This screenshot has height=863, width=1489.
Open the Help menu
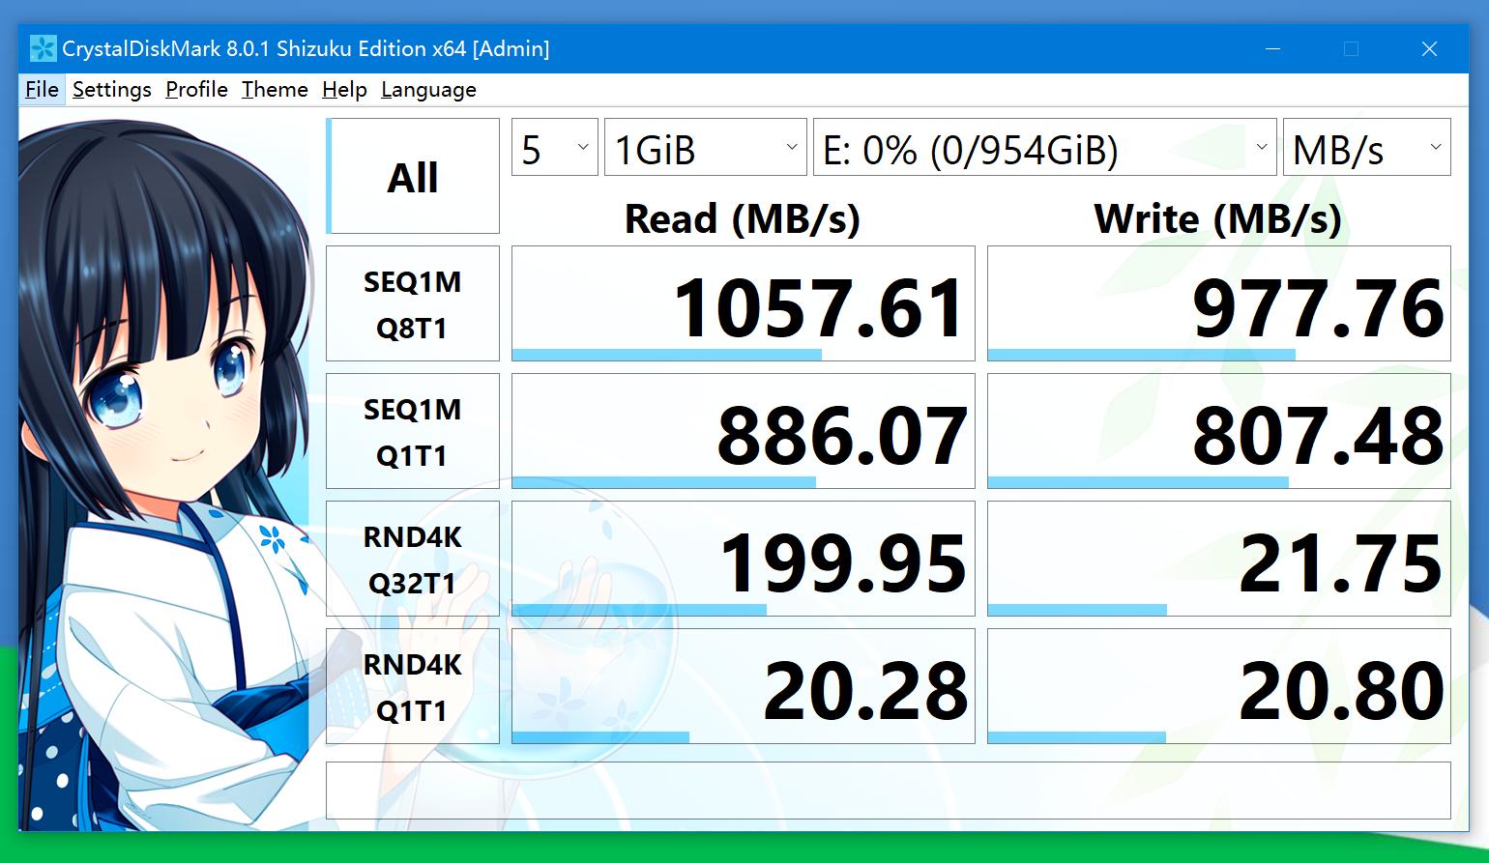[343, 89]
